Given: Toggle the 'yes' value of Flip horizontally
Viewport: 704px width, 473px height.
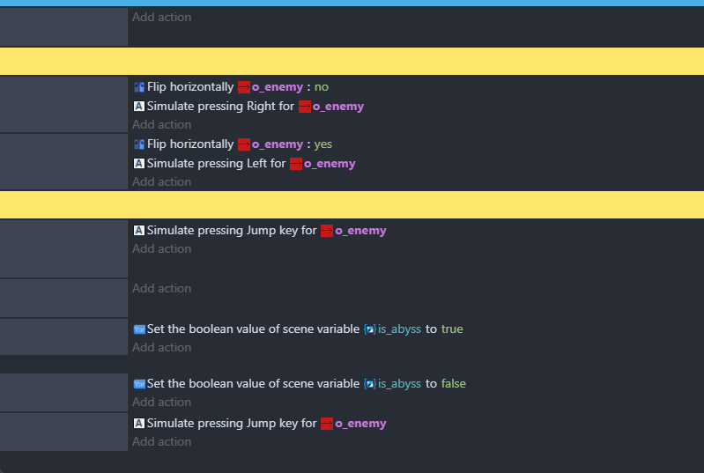Looking at the screenshot, I should point(323,144).
